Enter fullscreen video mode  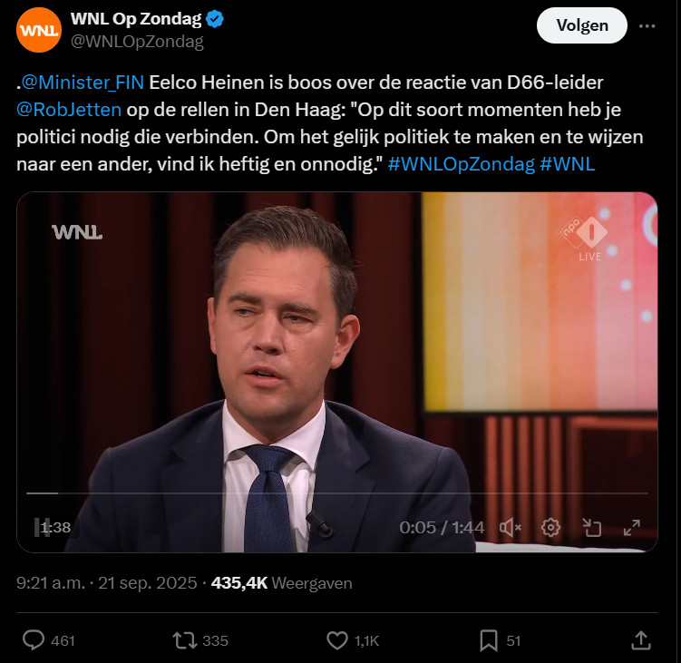(632, 528)
